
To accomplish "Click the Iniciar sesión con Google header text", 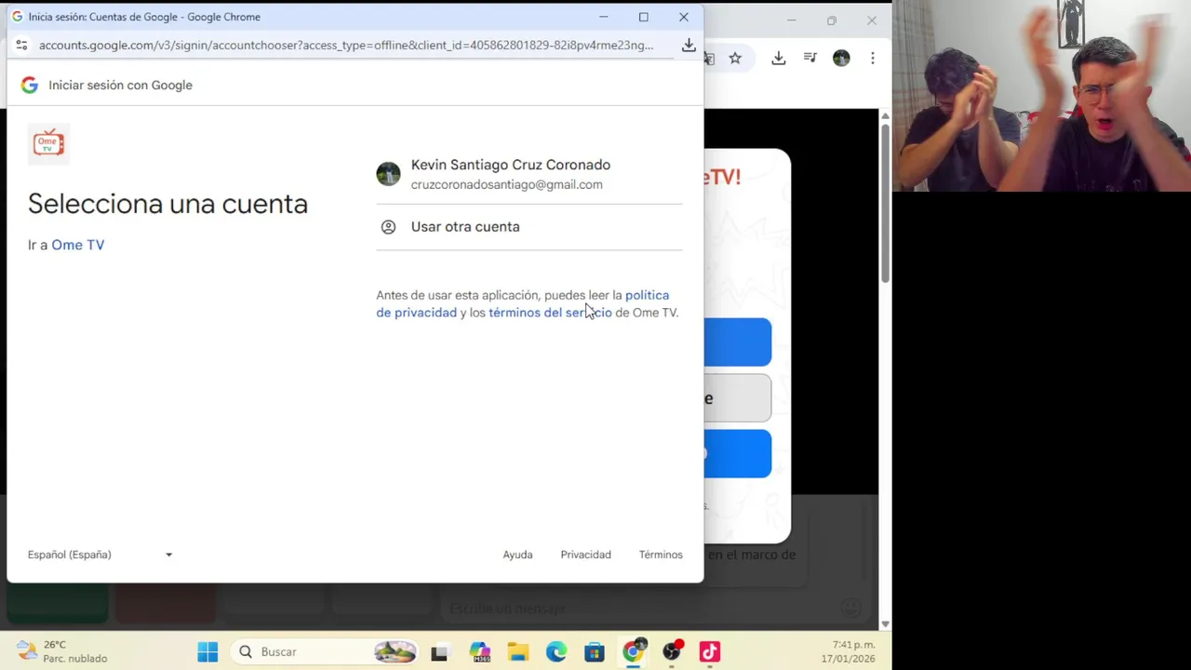I will pos(120,85).
